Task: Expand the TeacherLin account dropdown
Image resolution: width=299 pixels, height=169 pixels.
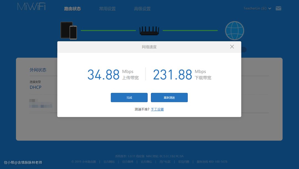Action: click(x=257, y=9)
